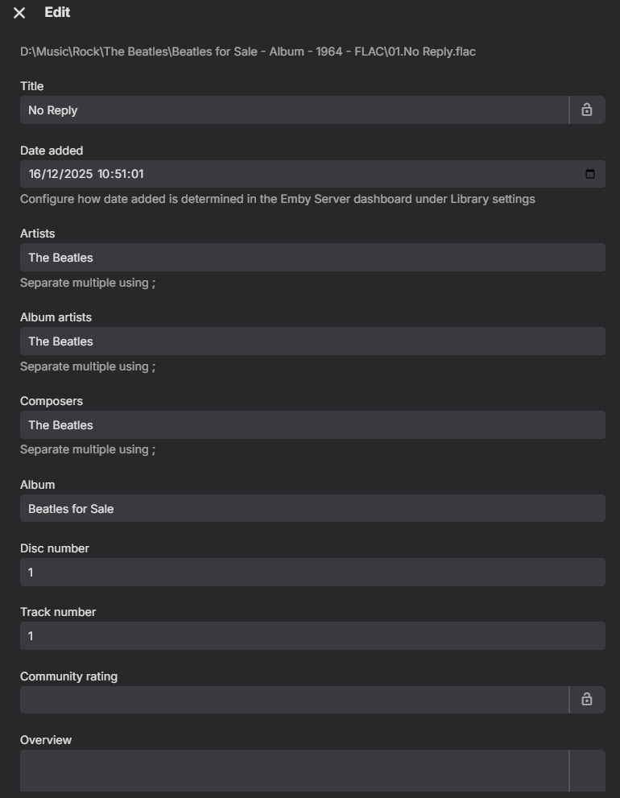Close the Edit metadata dialog
The width and height of the screenshot is (620, 798).
(x=19, y=13)
